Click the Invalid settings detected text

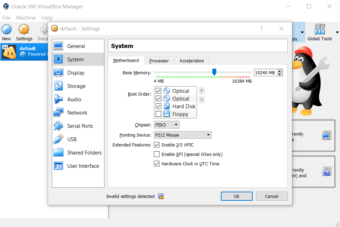coord(130,196)
